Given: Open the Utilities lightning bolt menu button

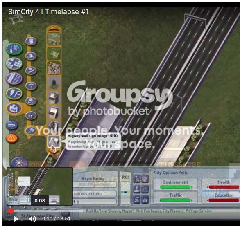Looking at the screenshot, I should (14, 93).
